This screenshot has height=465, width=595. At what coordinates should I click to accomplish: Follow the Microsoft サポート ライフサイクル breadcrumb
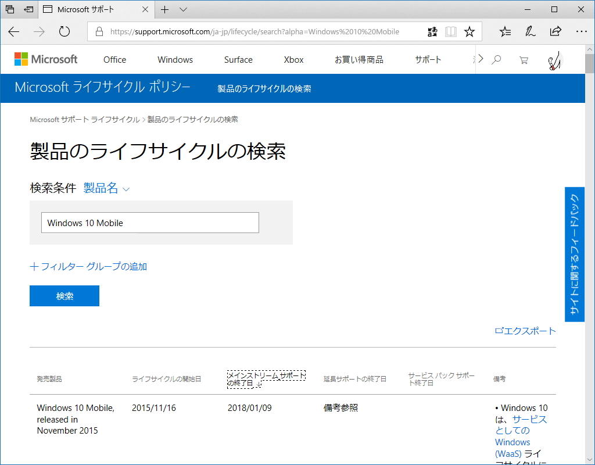click(x=84, y=119)
